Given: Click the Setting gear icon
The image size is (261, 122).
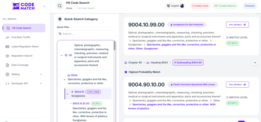Looking at the screenshot, I should point(7,74).
